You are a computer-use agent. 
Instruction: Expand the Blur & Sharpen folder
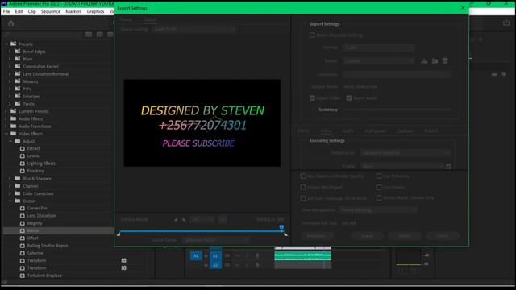[x=10, y=179]
